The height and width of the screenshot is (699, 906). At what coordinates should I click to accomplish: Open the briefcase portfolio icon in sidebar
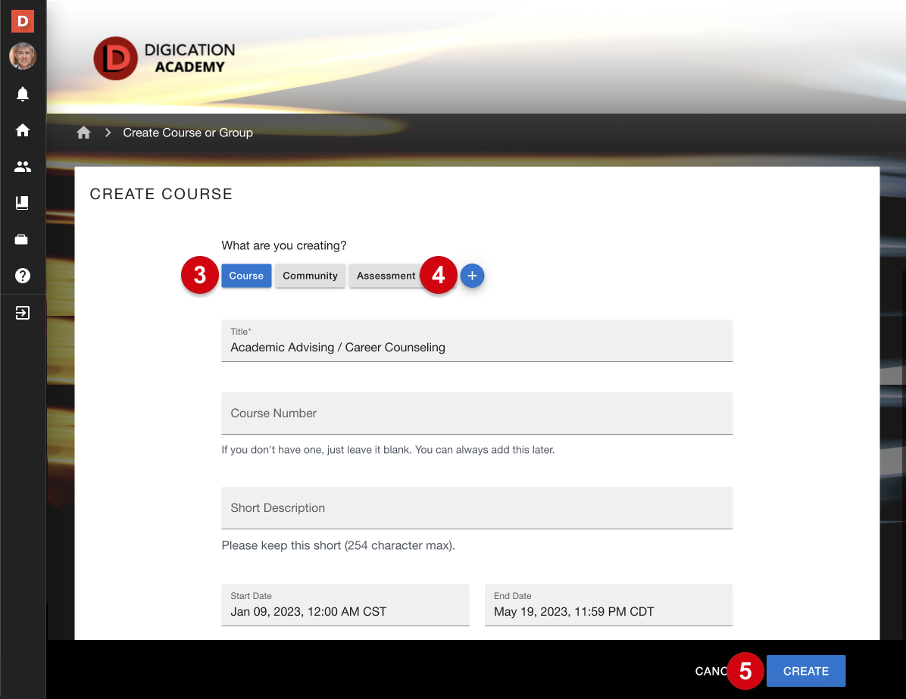21,239
